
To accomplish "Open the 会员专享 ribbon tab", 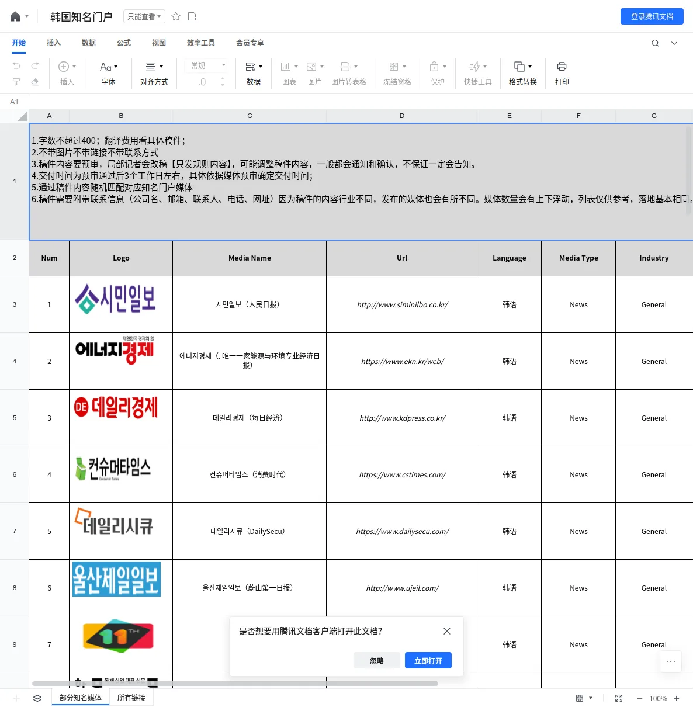I will [250, 43].
